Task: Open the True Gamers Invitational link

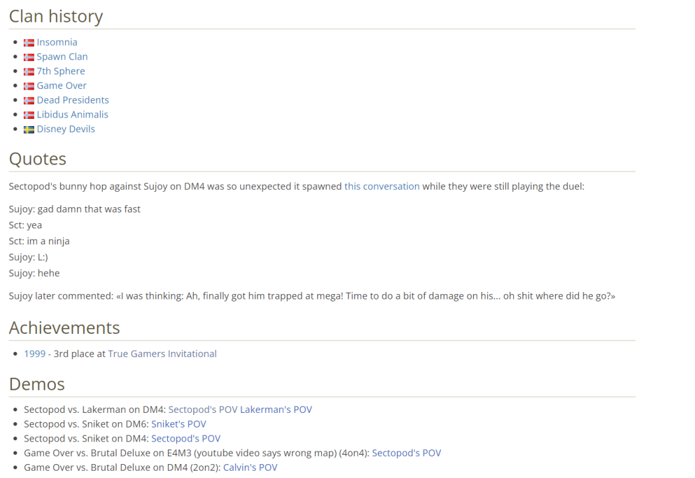Action: pyautogui.click(x=162, y=354)
